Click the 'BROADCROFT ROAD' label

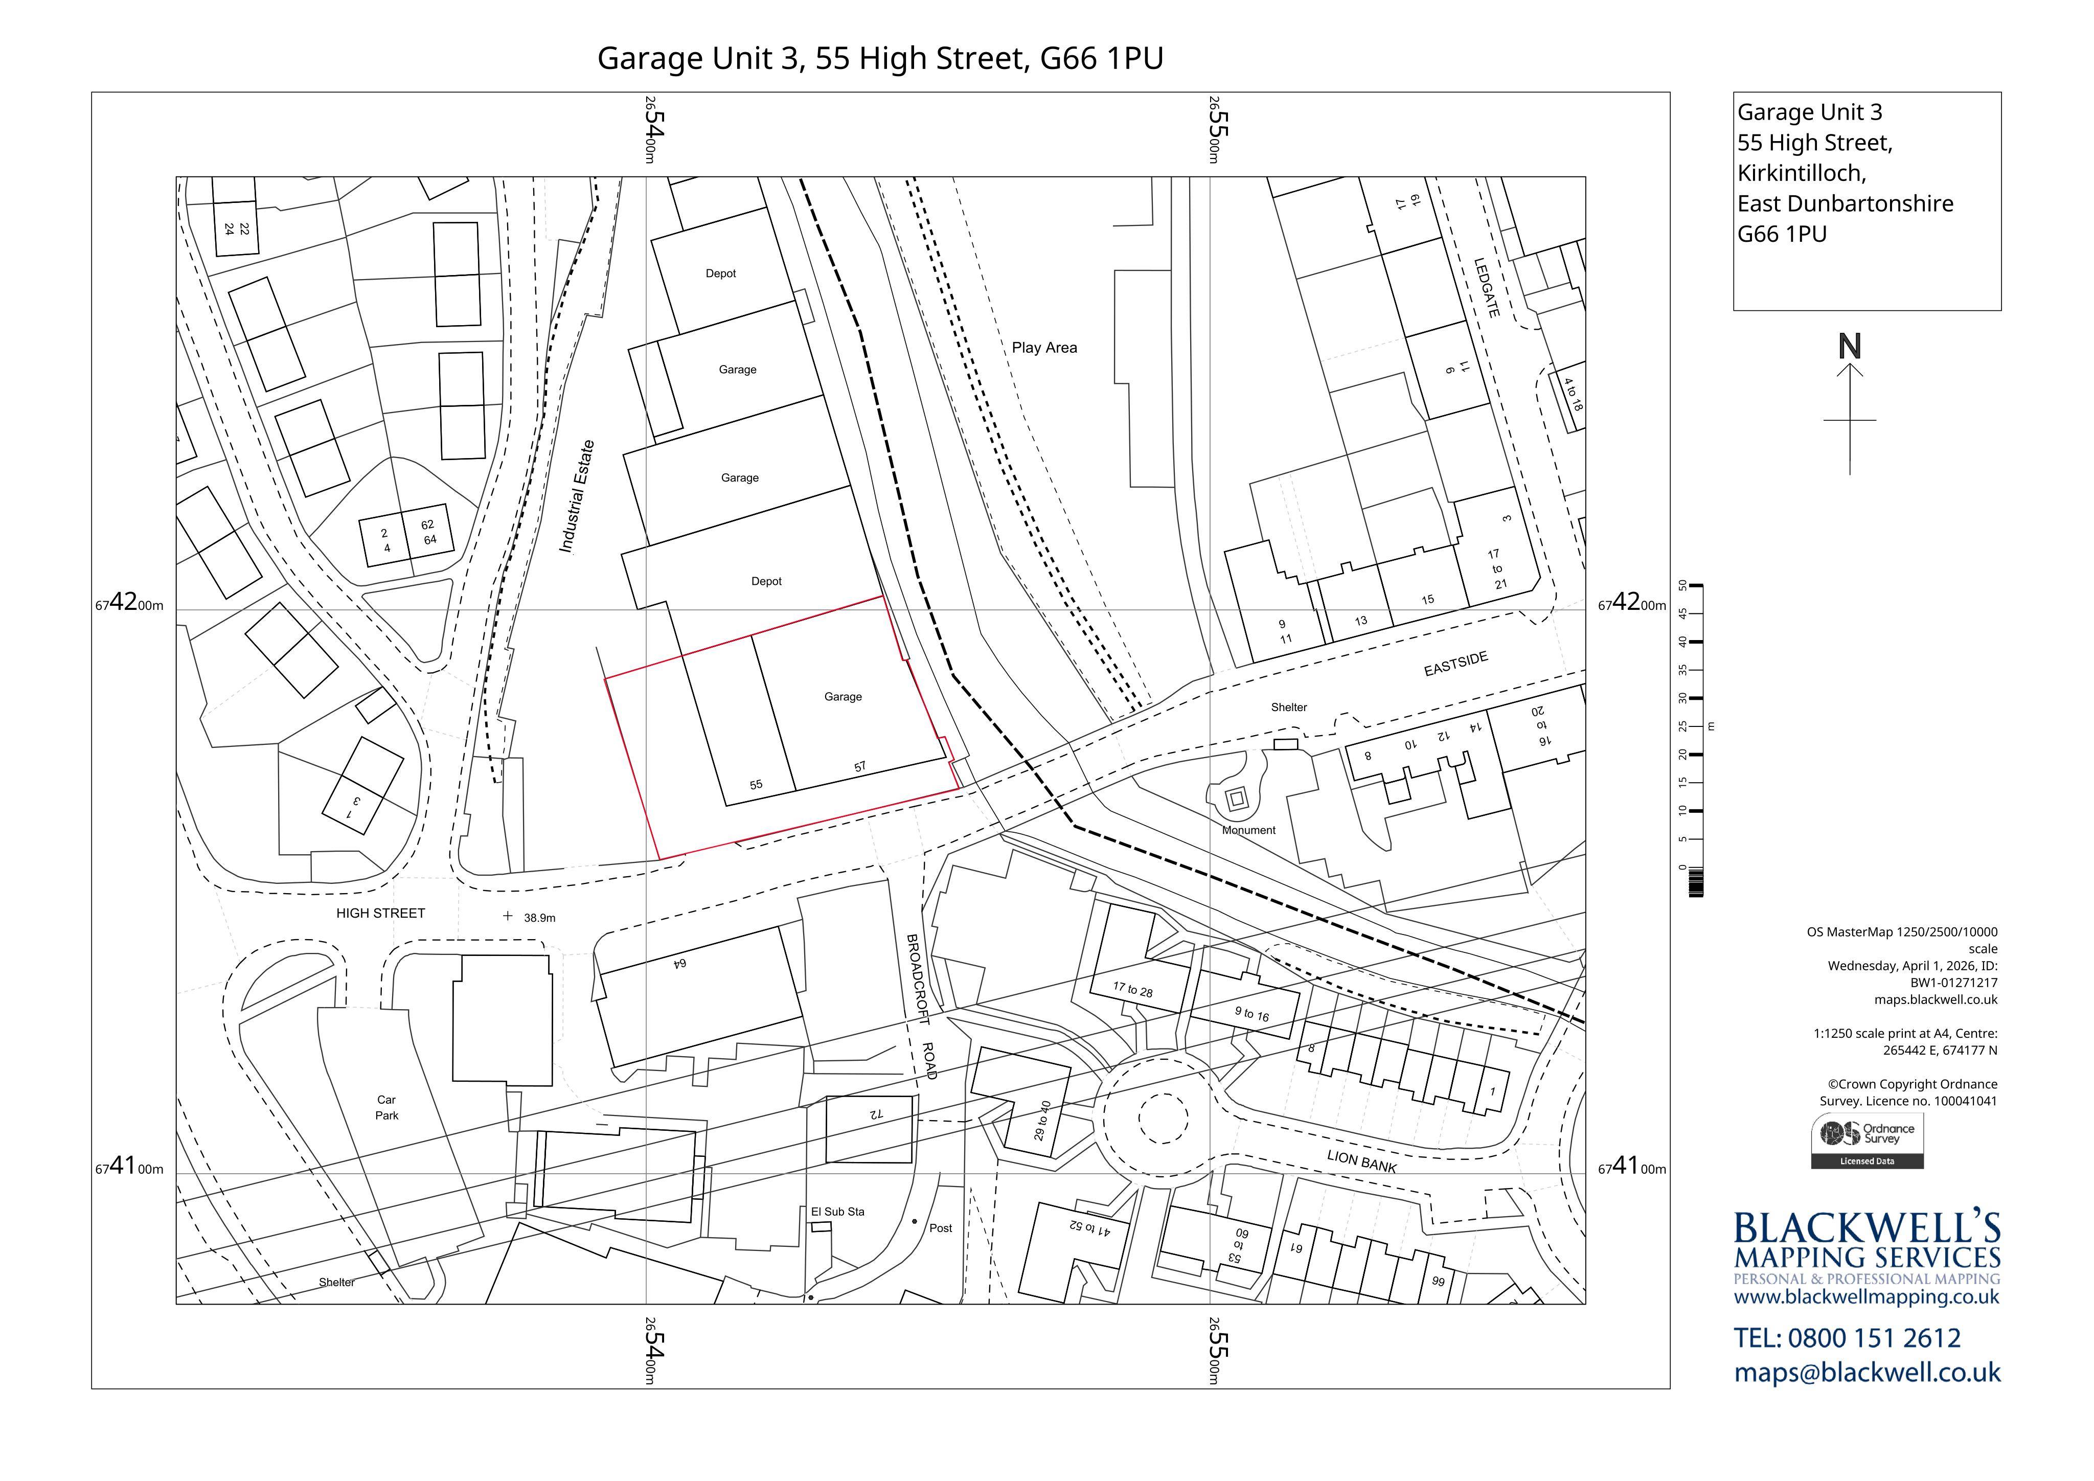922,1006
